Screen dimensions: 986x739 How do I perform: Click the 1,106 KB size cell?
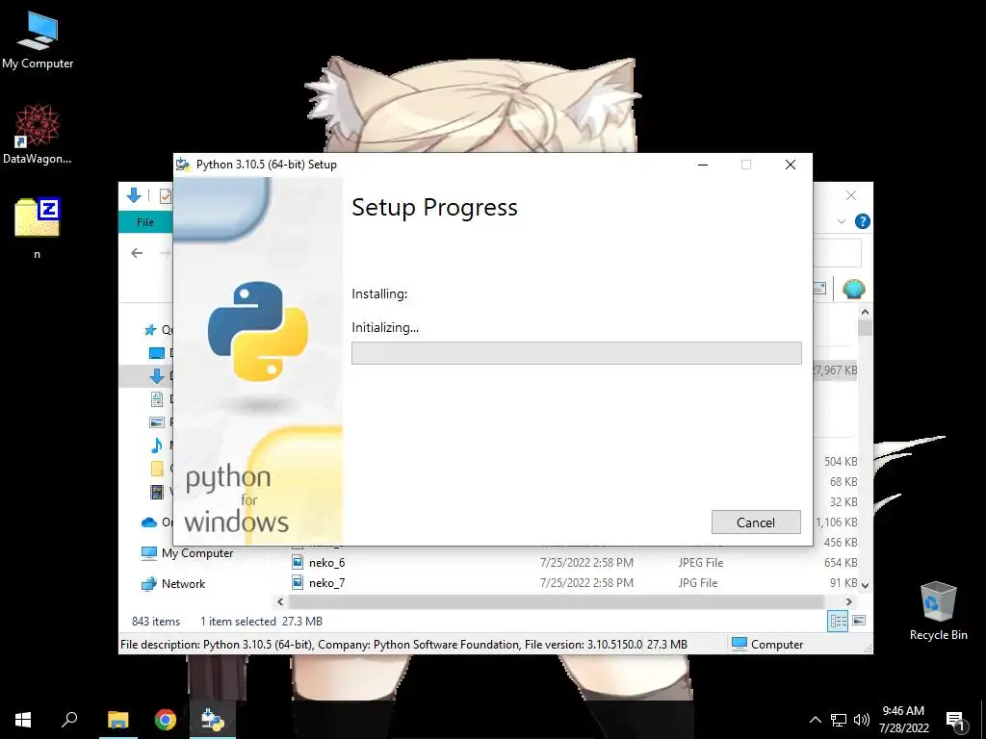tap(837, 522)
